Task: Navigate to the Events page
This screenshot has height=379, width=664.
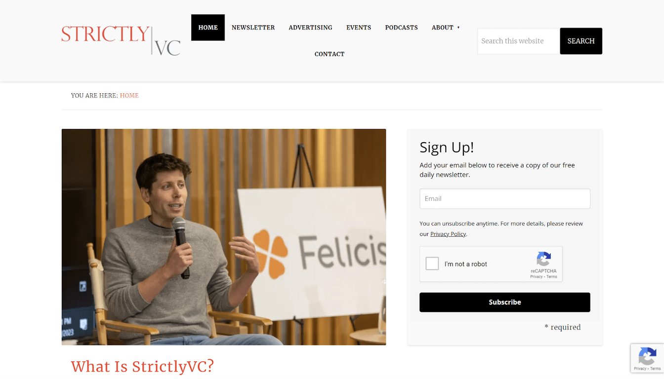Action: (359, 28)
